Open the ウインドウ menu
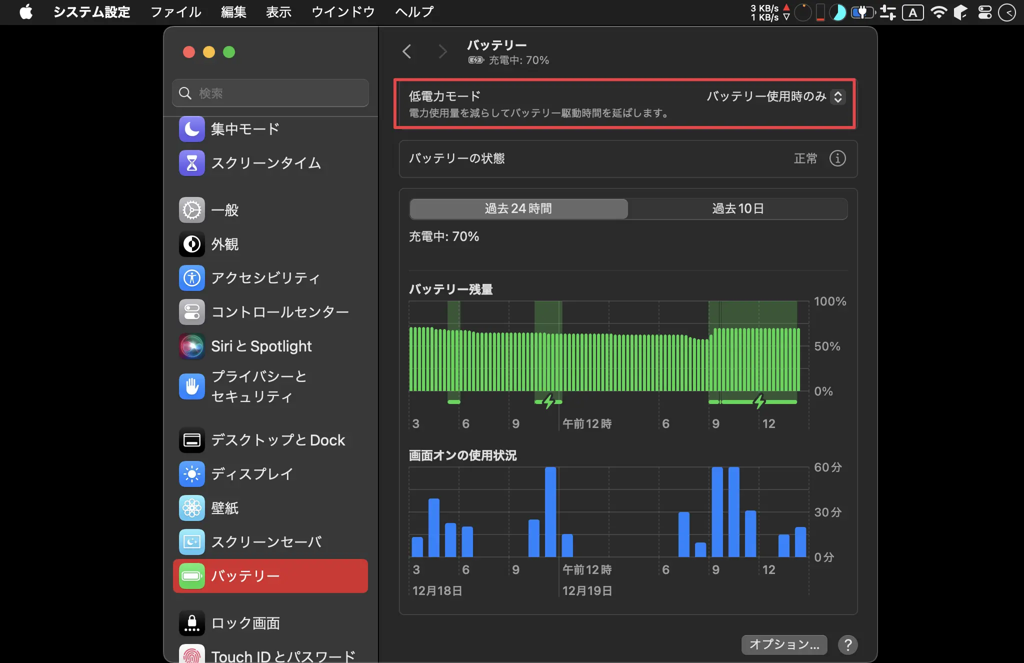1024x663 pixels. pos(343,11)
